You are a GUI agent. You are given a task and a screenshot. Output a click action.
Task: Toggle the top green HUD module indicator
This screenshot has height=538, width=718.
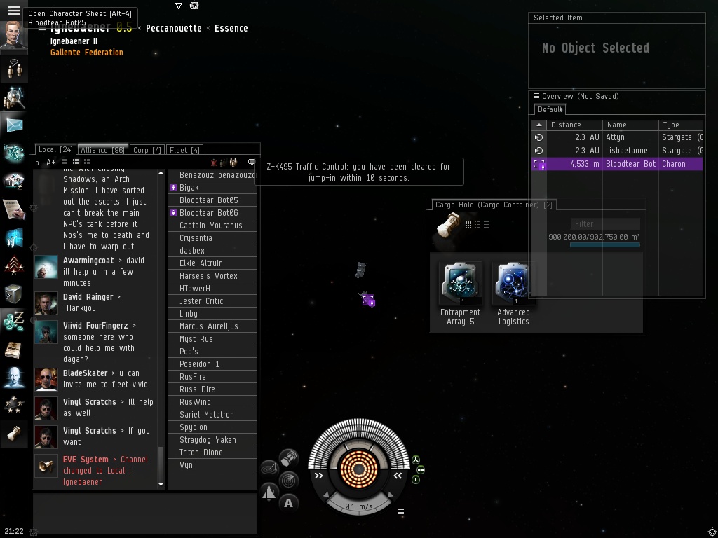(x=416, y=460)
